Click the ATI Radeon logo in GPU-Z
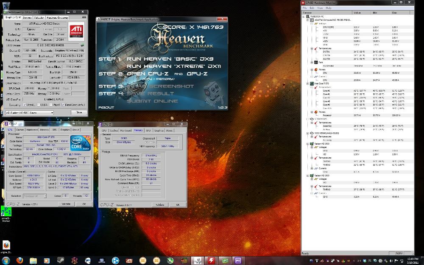424x265 pixels. click(x=76, y=31)
